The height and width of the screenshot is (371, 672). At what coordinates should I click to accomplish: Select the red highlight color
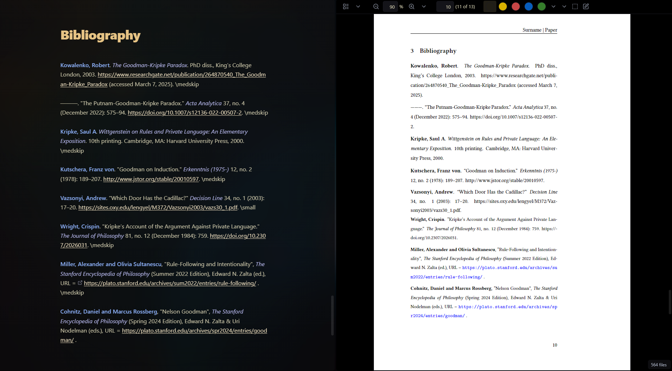pyautogui.click(x=516, y=6)
